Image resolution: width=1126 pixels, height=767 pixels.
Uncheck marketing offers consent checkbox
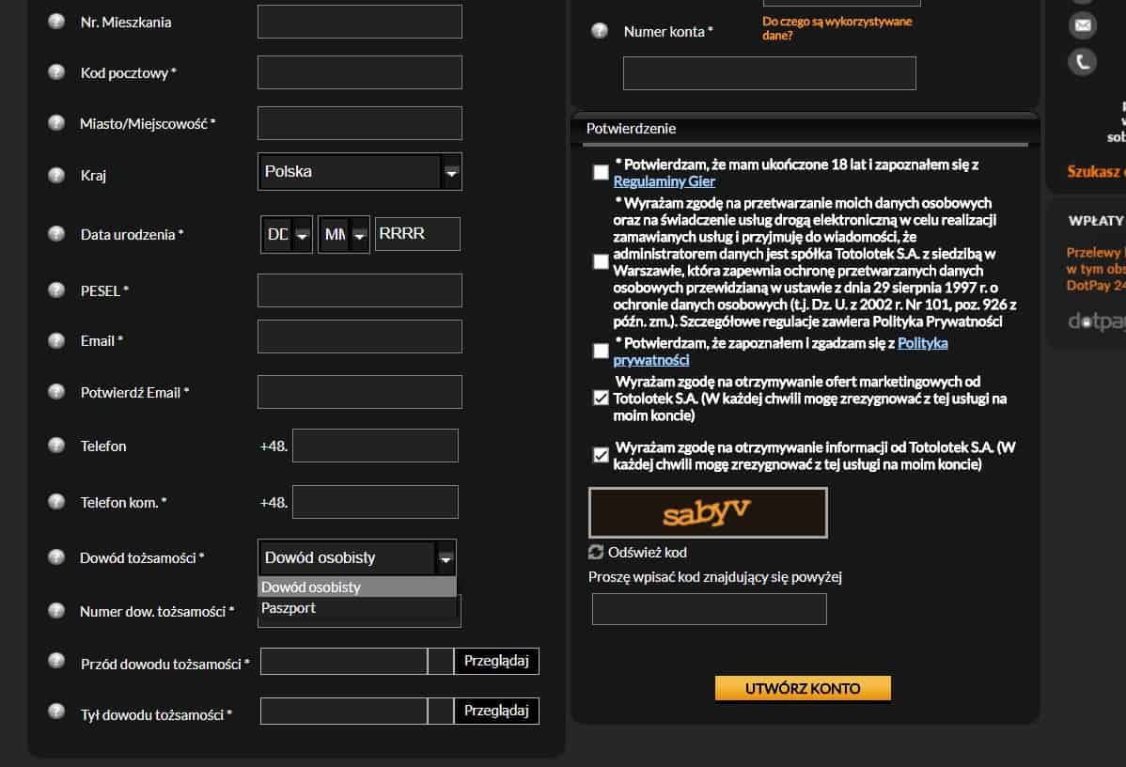click(601, 398)
